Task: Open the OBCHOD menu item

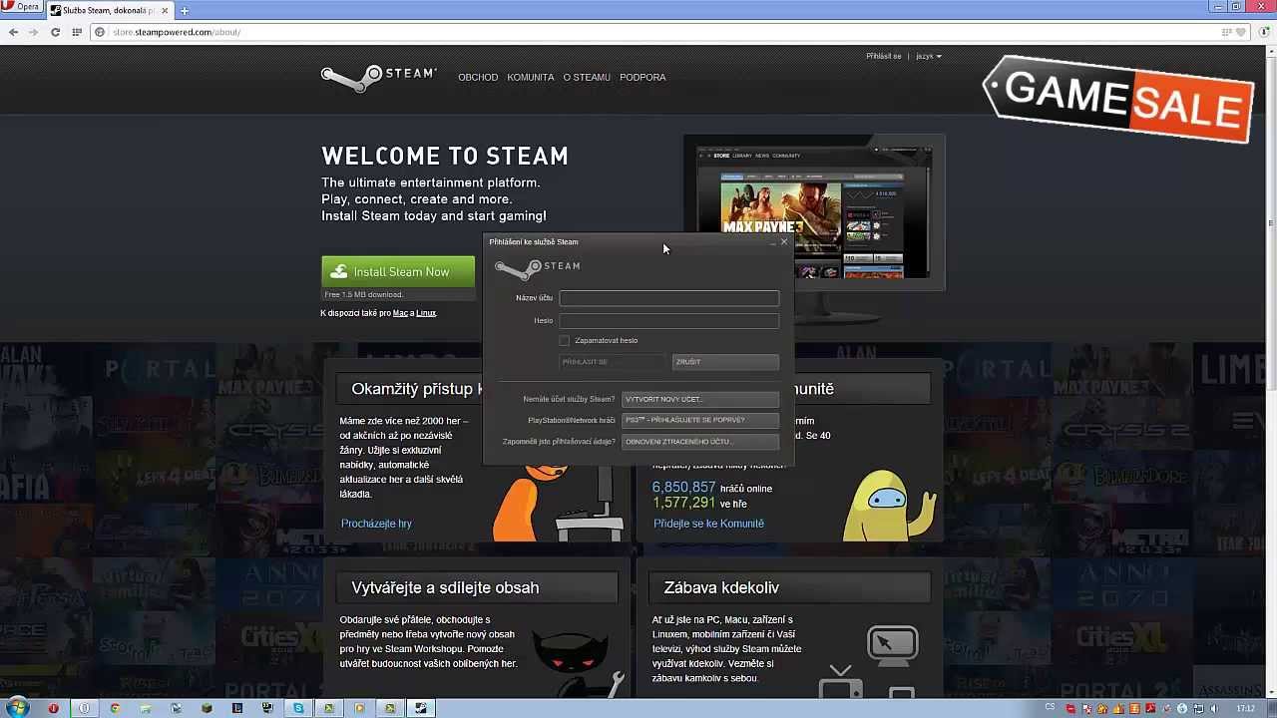Action: pos(478,77)
